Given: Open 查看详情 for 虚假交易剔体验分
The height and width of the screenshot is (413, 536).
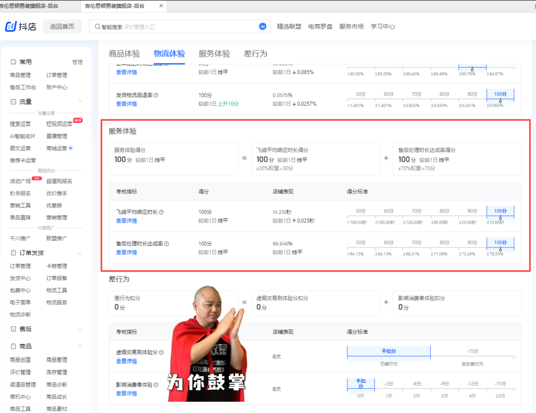Looking at the screenshot, I should (x=127, y=361).
